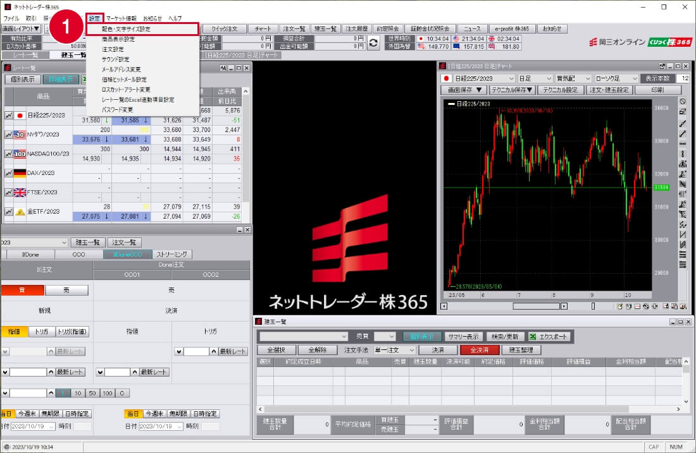Select the 売 sell toggle in order panel
This screenshot has height=453, width=696.
tap(66, 291)
